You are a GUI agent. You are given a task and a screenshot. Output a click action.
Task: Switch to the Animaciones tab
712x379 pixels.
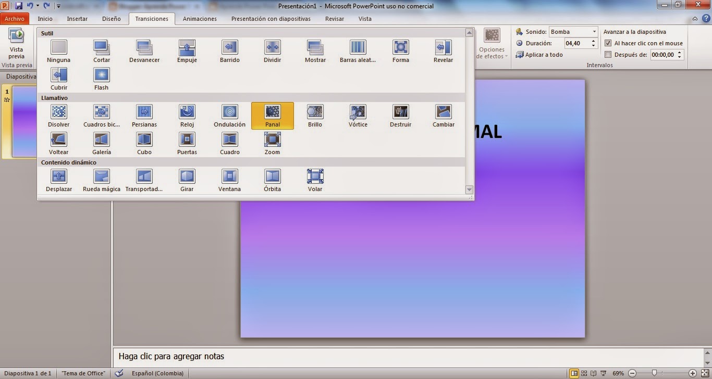tap(200, 19)
